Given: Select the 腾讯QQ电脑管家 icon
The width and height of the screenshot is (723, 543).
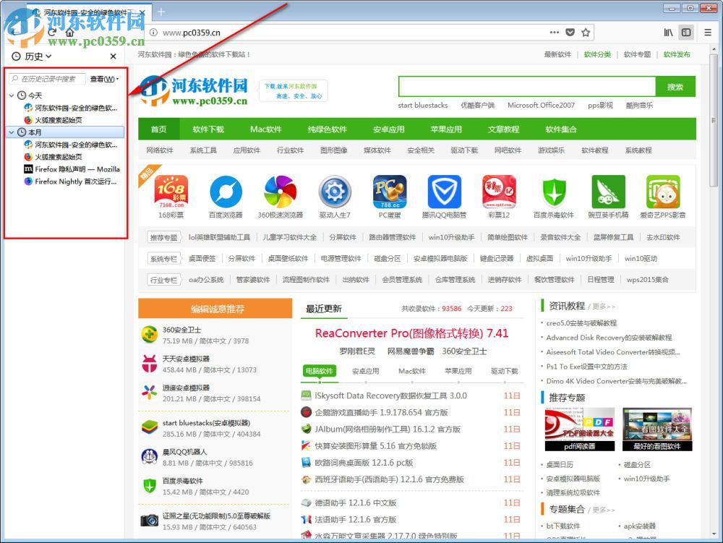Looking at the screenshot, I should [x=444, y=192].
